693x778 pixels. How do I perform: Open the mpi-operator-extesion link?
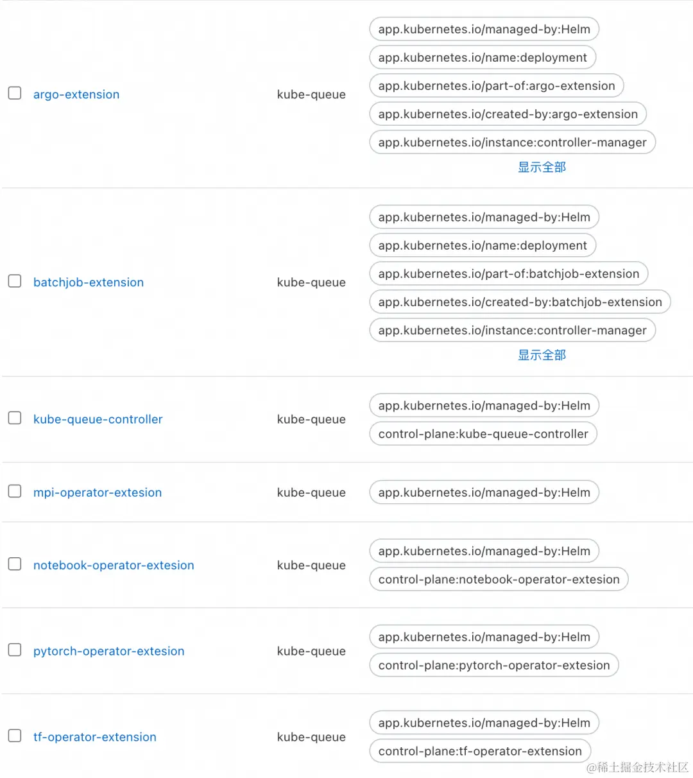click(98, 492)
